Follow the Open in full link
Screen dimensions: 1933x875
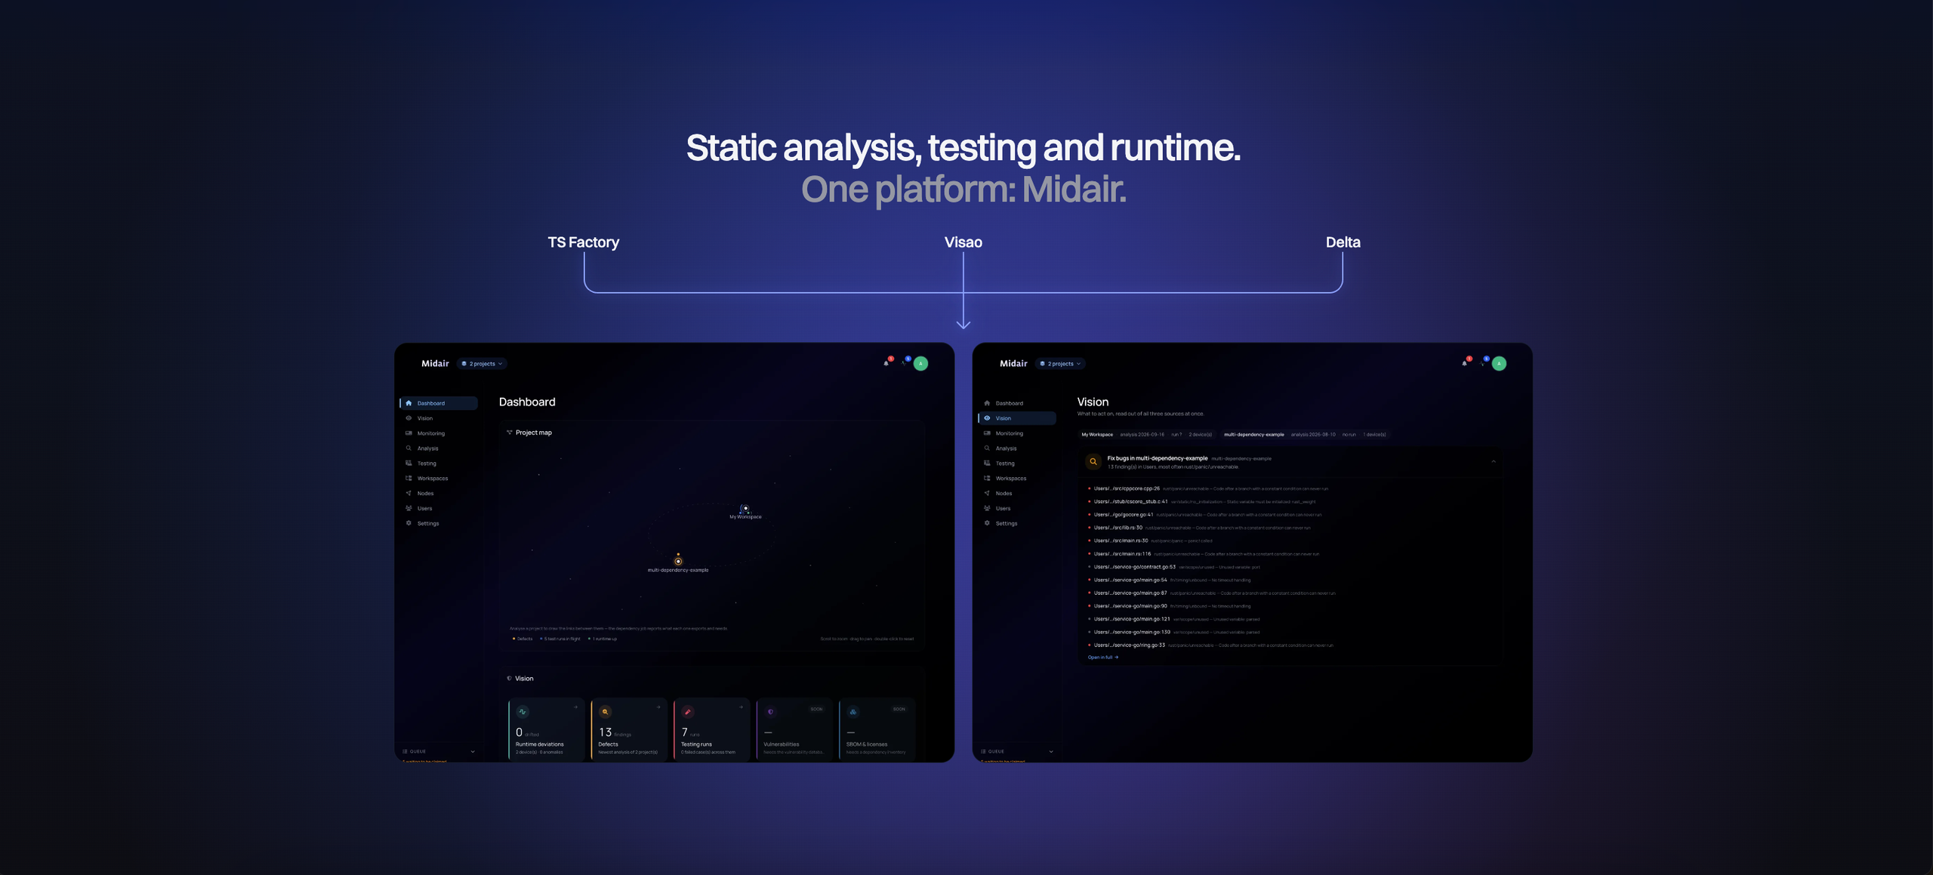1102,658
